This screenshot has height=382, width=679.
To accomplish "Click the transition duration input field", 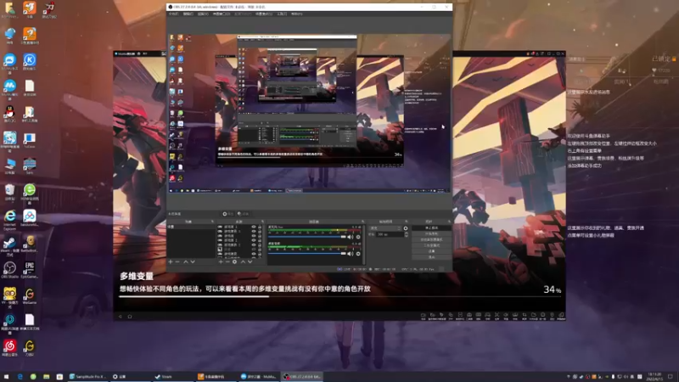I will [390, 234].
